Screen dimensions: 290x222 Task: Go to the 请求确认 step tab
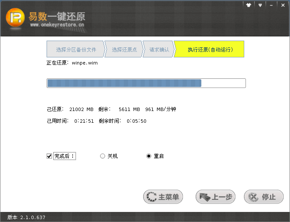click(159, 49)
